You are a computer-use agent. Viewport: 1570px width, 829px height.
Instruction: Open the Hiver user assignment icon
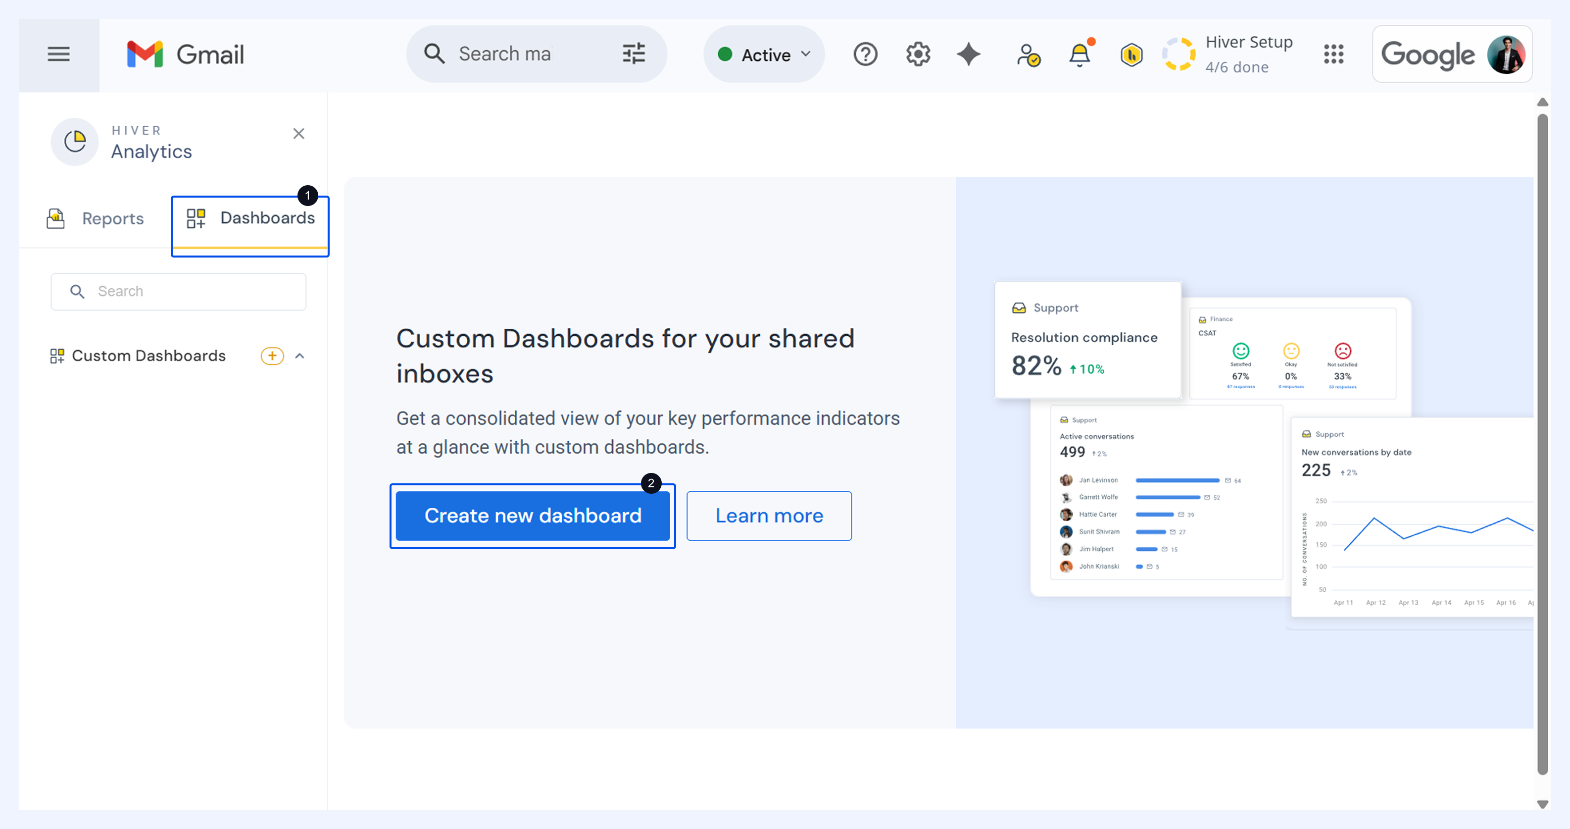[1028, 55]
